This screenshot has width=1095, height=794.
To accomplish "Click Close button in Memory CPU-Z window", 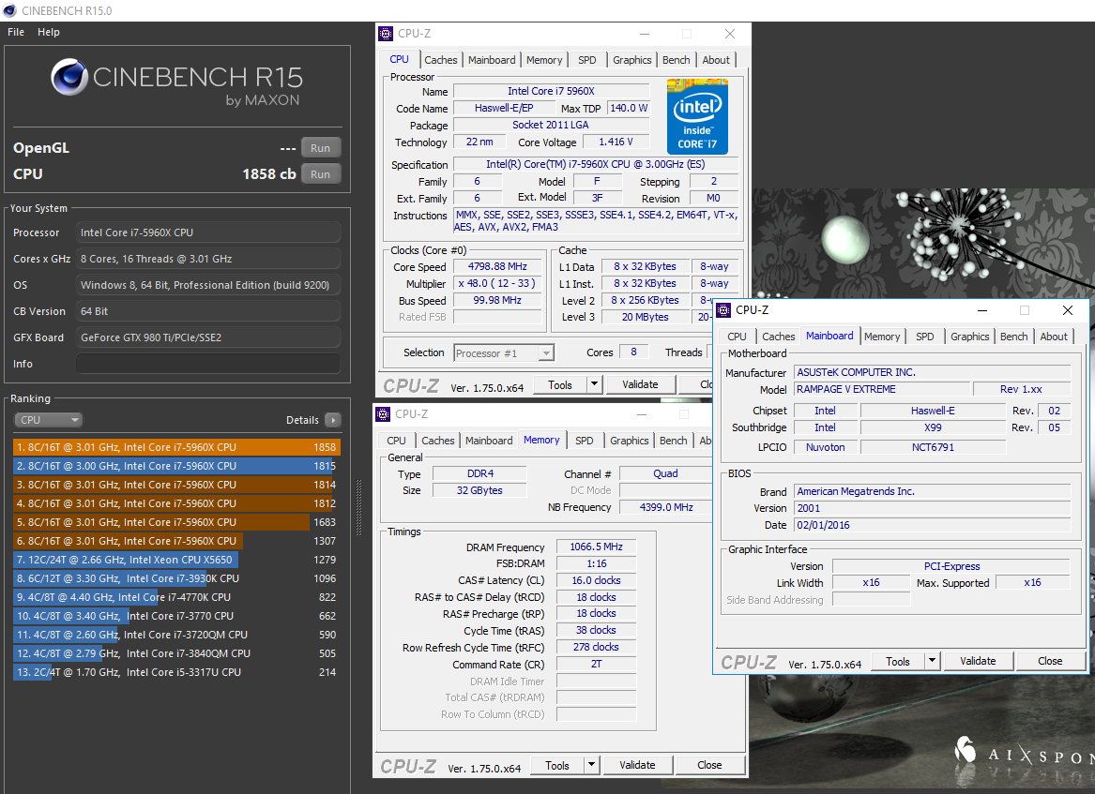I will (709, 765).
